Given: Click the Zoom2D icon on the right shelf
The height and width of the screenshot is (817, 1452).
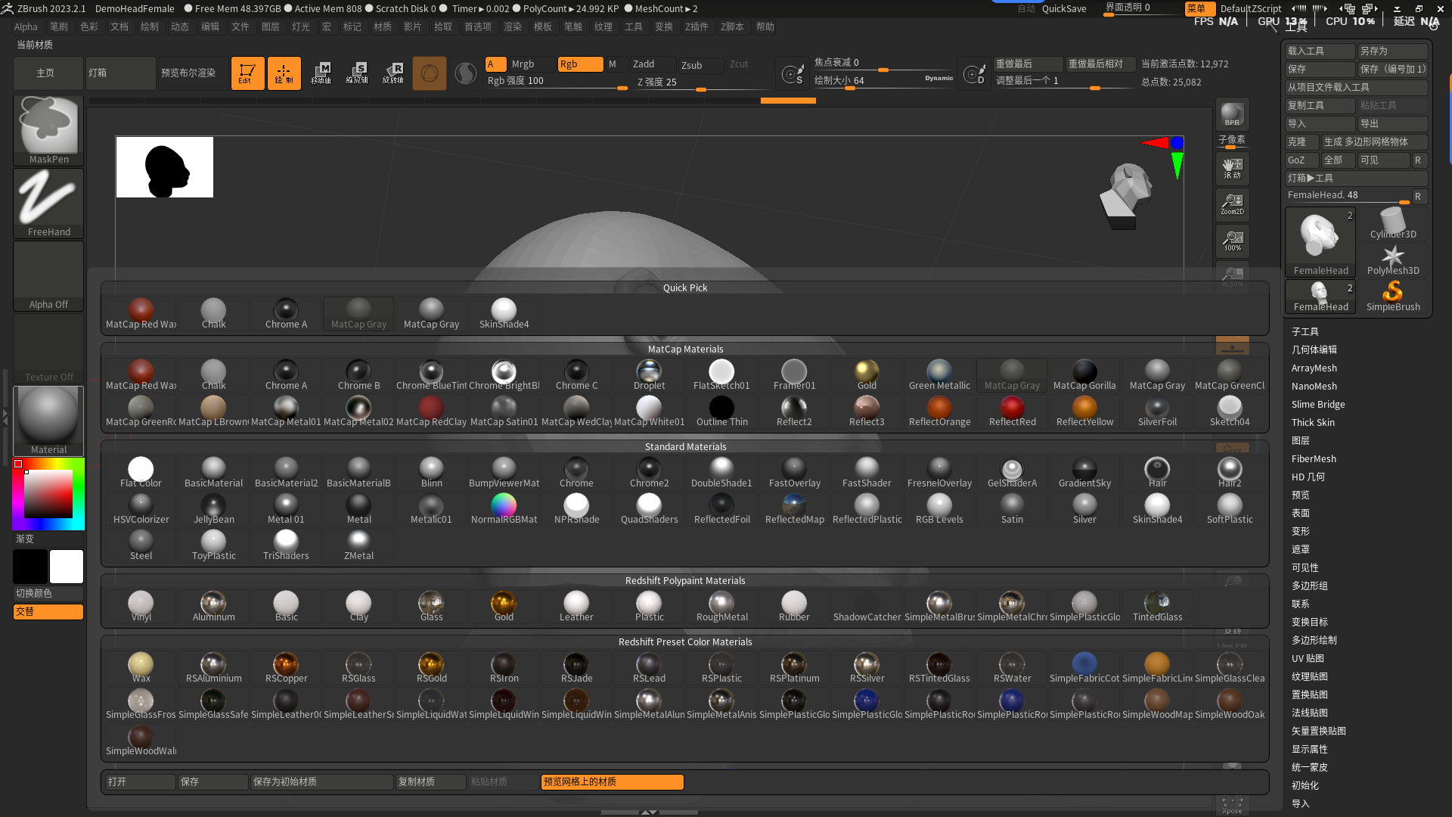Looking at the screenshot, I should tap(1232, 203).
